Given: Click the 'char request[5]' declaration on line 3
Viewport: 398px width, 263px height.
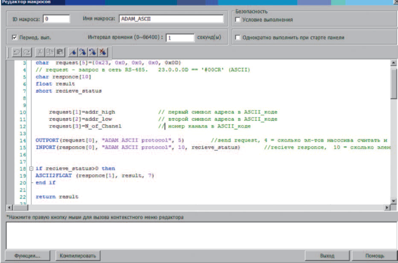Looking at the screenshot, I should [x=108, y=63].
